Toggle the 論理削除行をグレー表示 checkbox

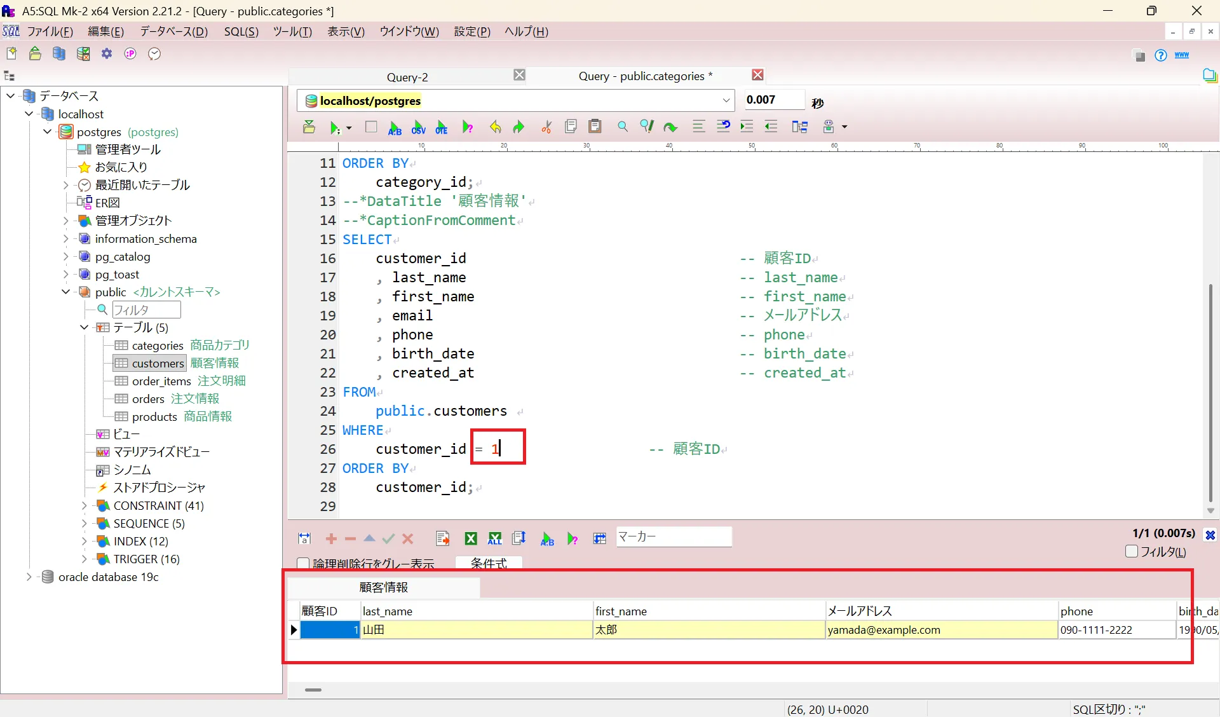pyautogui.click(x=303, y=563)
